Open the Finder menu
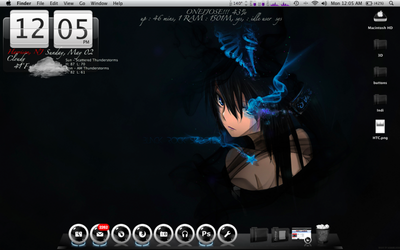 point(24,3)
